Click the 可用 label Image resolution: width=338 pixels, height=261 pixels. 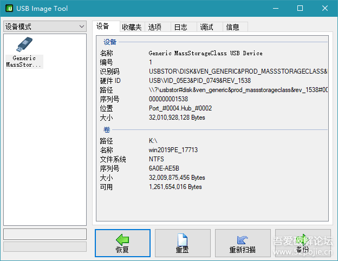106,187
